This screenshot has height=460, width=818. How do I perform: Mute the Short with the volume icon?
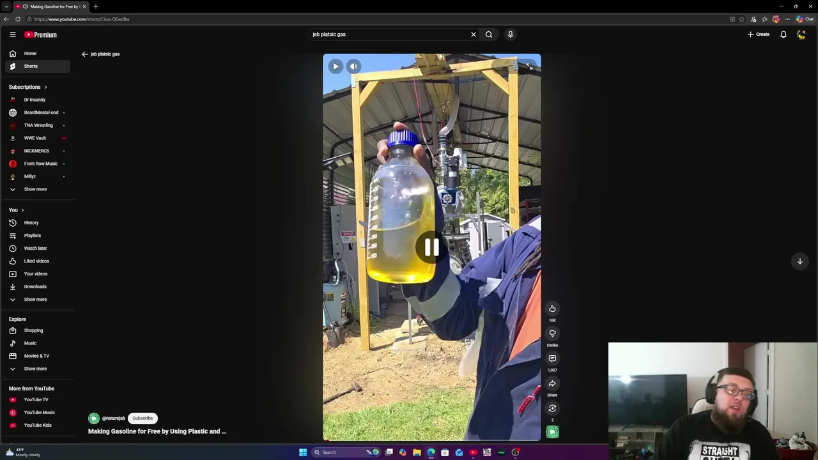pos(353,66)
